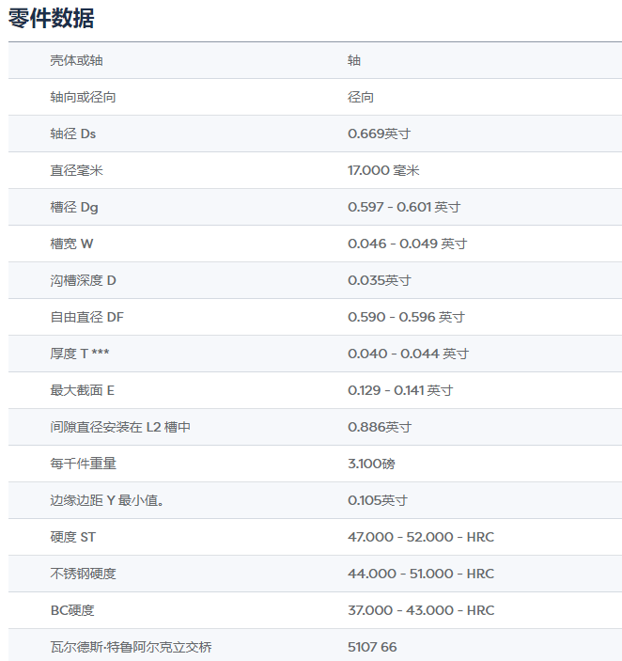
Task: Select the 3.100磅 weight value
Action: 372,464
